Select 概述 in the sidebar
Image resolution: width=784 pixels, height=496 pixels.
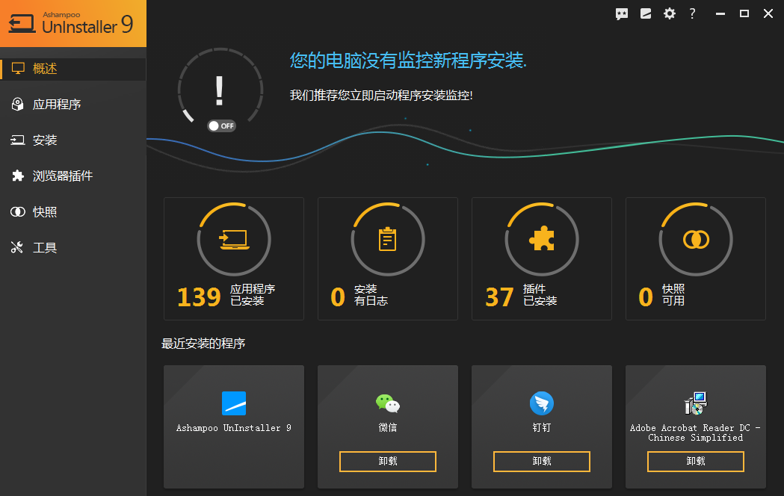[x=73, y=69]
